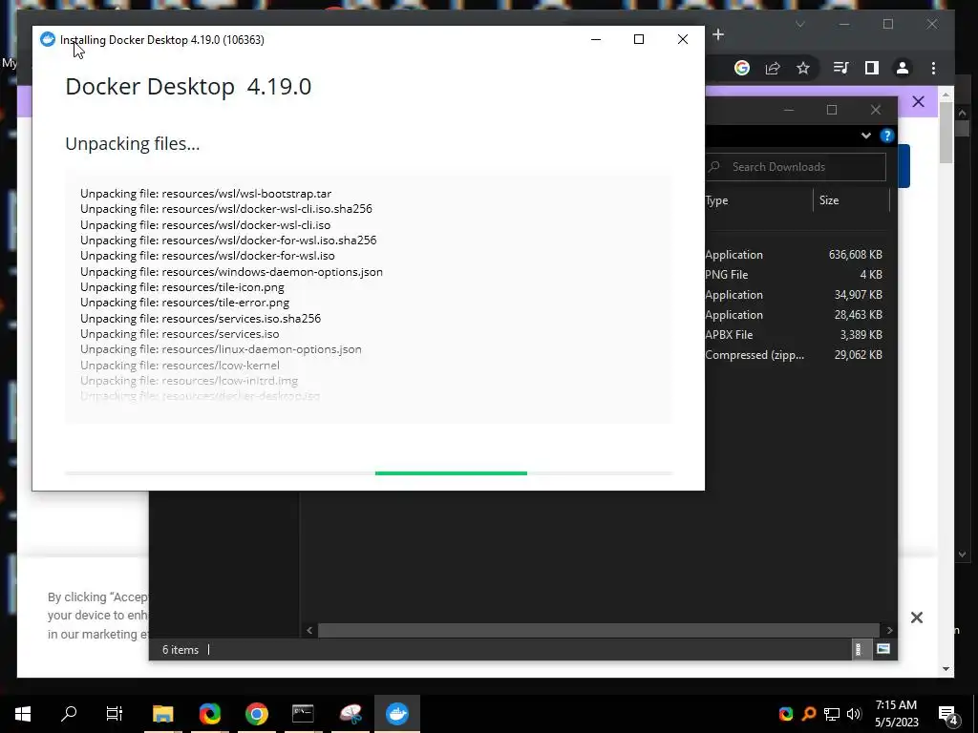
Task: Click the "Unpacking files..." heading
Action: click(132, 144)
